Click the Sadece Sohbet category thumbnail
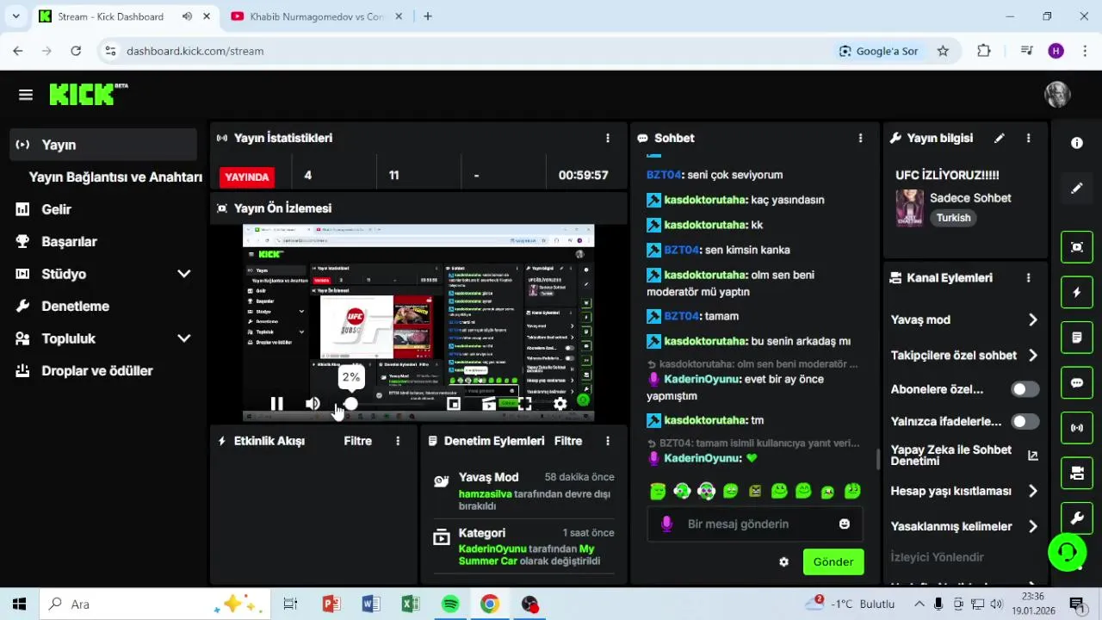Viewport: 1102px width, 620px height. click(x=910, y=208)
